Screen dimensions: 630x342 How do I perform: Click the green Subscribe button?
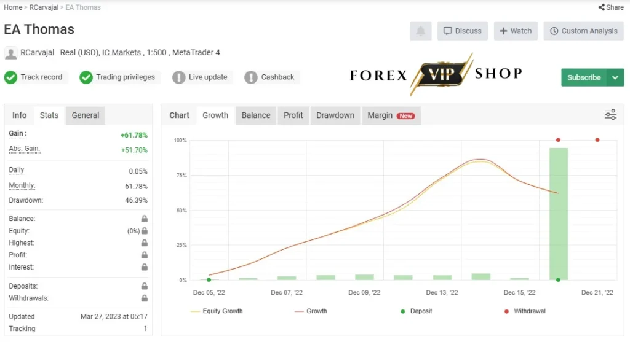click(x=584, y=77)
